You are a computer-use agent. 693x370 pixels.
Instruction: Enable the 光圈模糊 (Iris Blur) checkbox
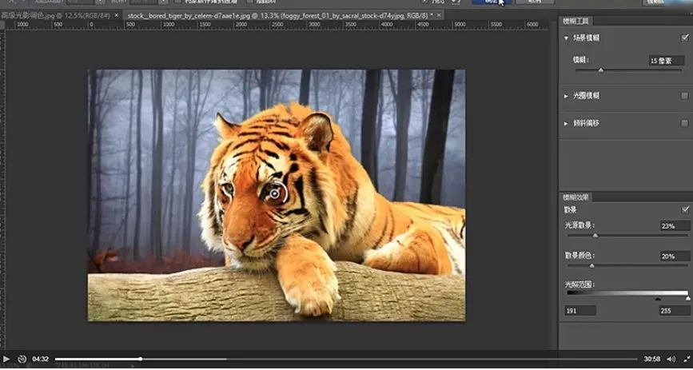(x=684, y=96)
